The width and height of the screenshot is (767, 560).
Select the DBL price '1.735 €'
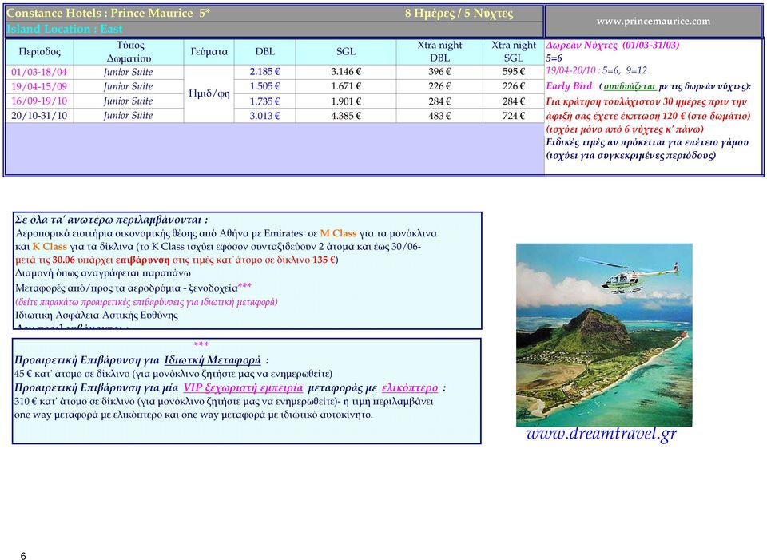click(264, 101)
